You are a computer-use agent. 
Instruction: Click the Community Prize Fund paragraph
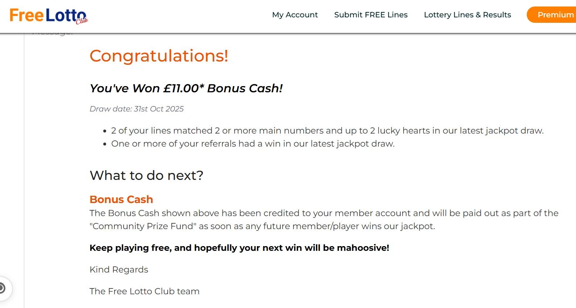(x=324, y=220)
